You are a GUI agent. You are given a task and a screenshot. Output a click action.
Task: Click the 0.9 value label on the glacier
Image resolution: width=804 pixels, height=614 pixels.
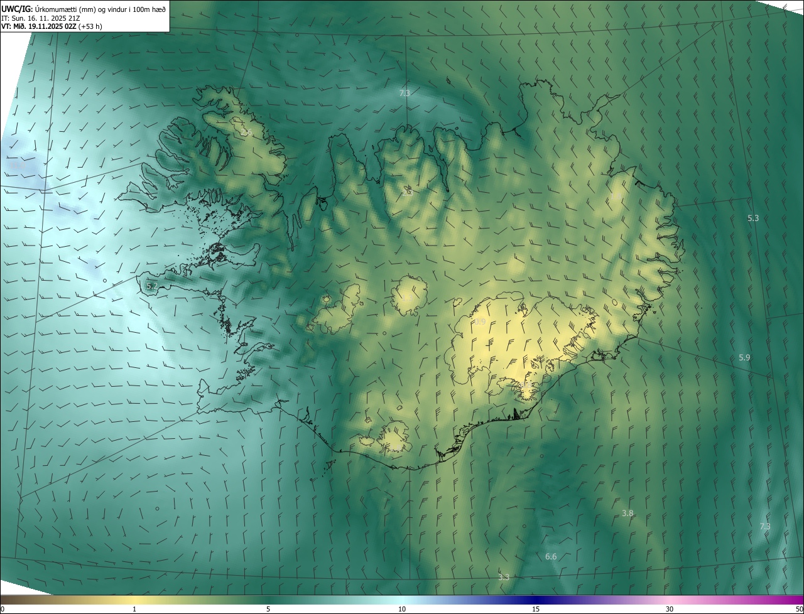(x=480, y=321)
